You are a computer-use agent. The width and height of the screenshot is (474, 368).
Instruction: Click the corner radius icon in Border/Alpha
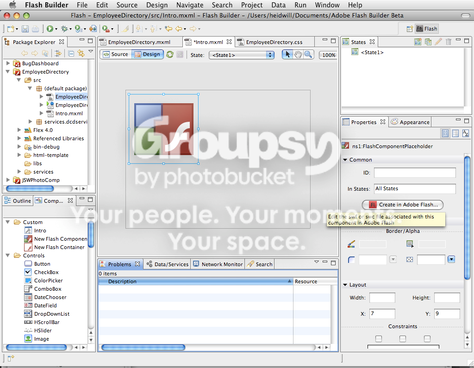pyautogui.click(x=351, y=259)
